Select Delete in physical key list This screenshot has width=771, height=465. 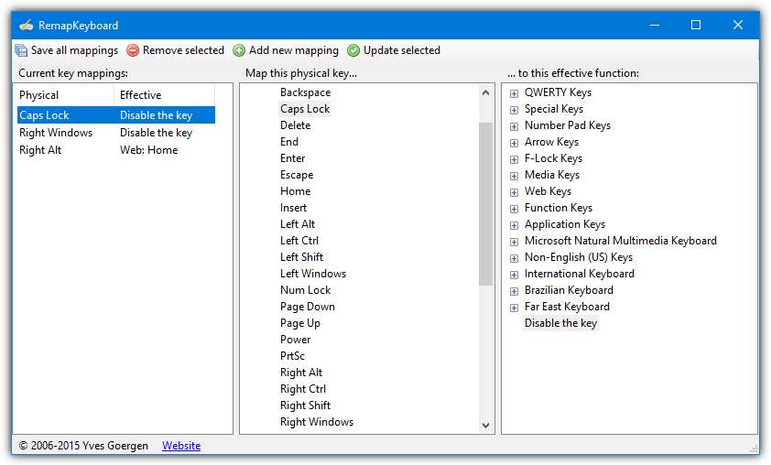click(296, 125)
